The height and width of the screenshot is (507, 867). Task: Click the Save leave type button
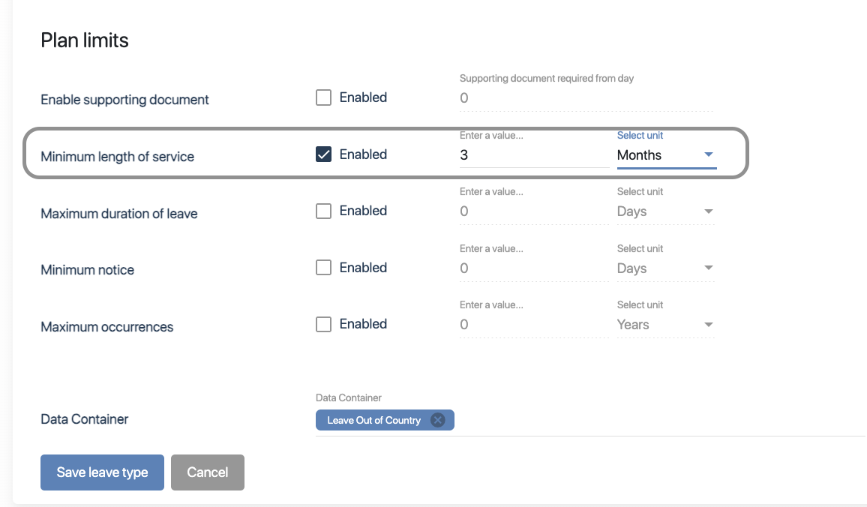coord(102,472)
